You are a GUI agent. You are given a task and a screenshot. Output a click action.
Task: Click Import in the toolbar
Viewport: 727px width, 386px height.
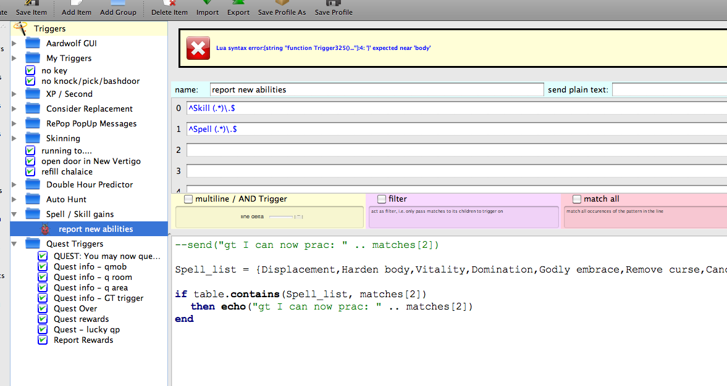pos(208,9)
